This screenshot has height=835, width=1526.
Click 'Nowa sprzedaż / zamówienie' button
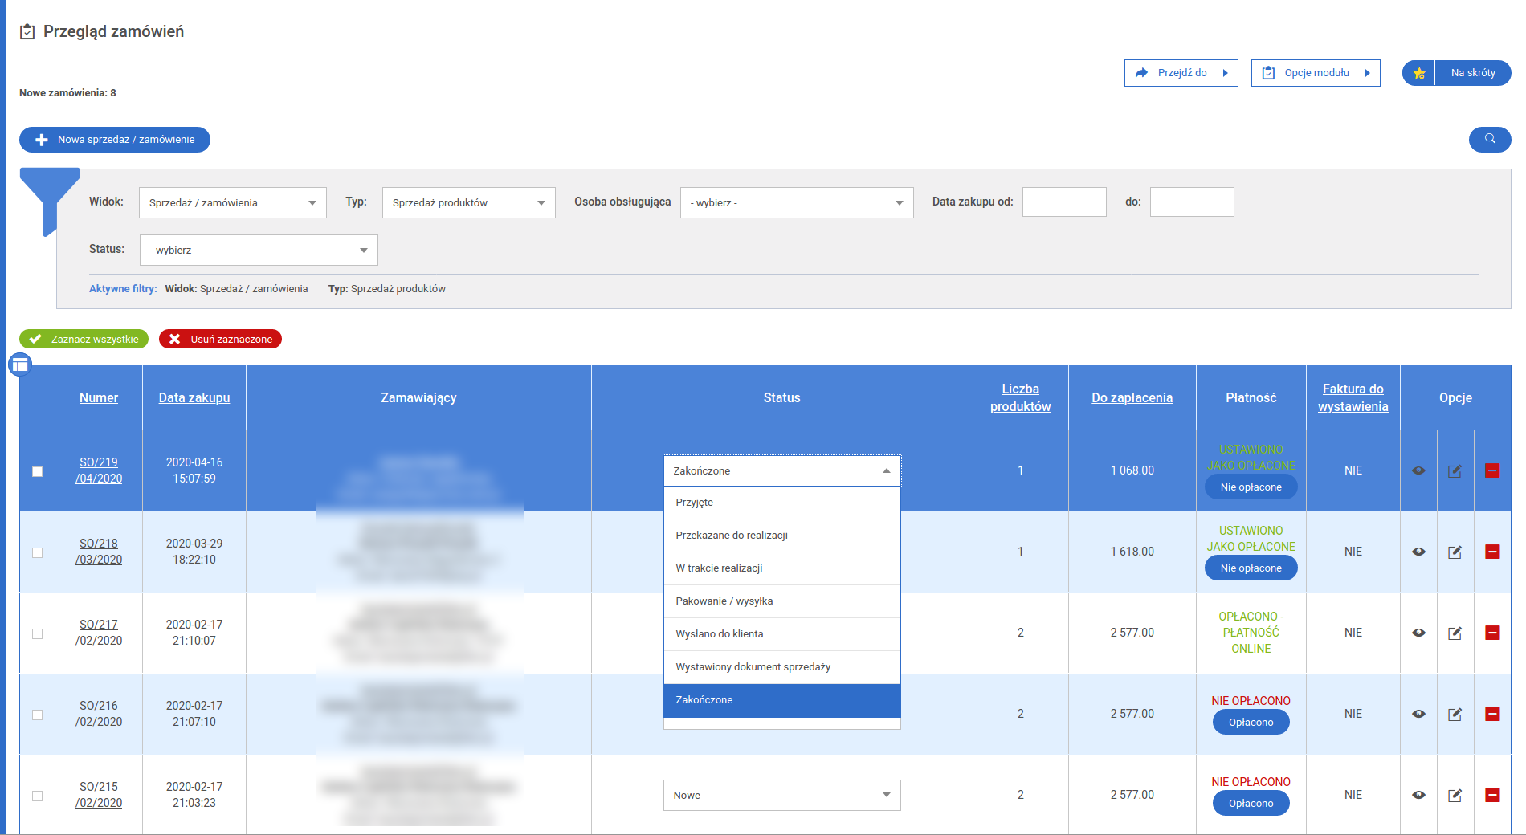coord(115,140)
